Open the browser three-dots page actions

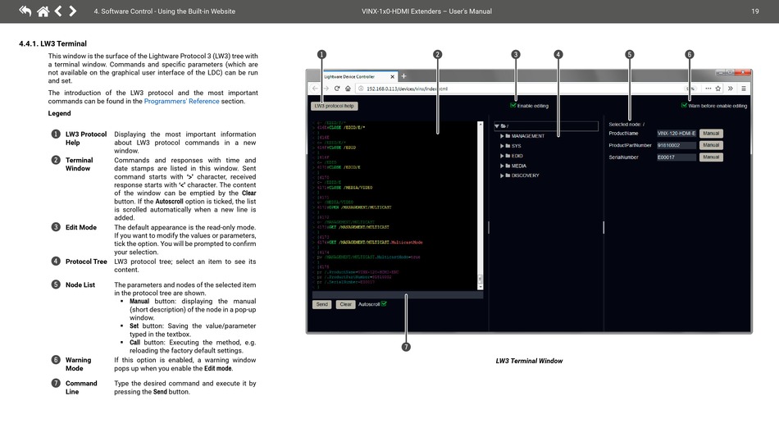(x=708, y=89)
